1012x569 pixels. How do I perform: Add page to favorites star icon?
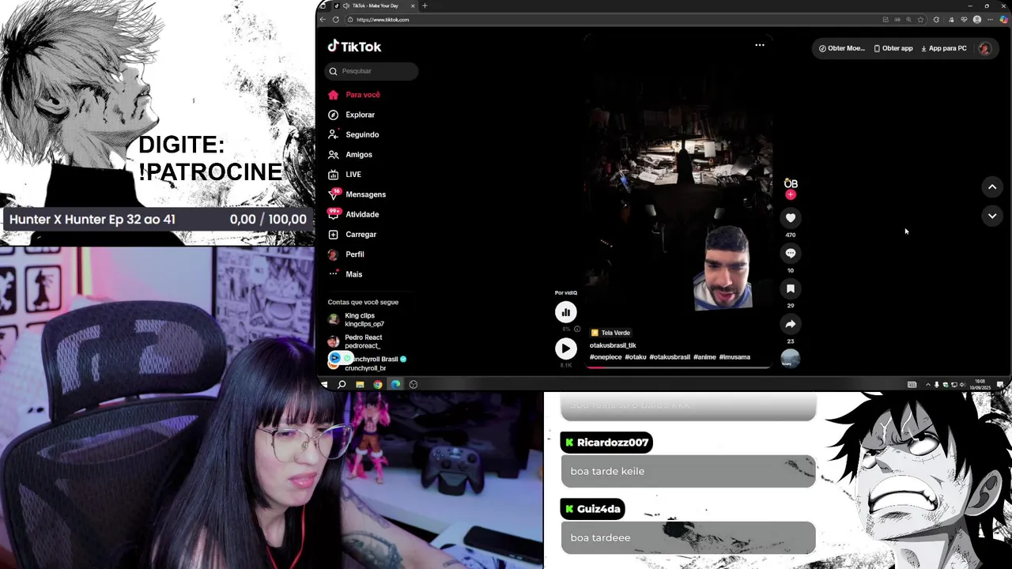(920, 20)
